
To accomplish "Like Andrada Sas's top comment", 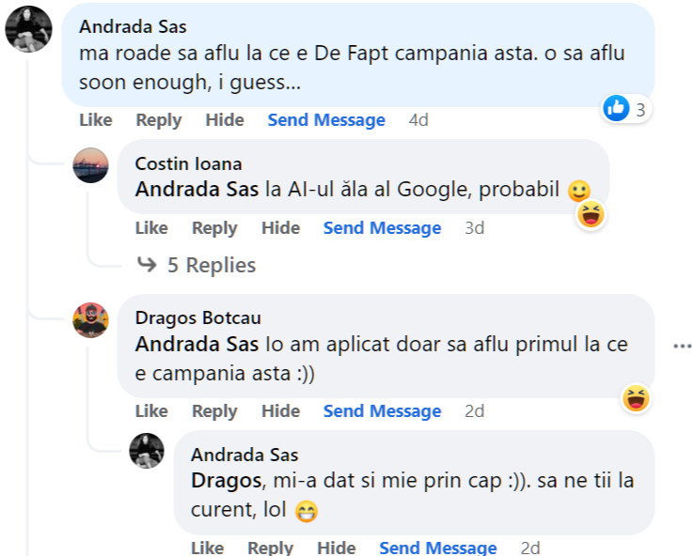I will coord(95,120).
